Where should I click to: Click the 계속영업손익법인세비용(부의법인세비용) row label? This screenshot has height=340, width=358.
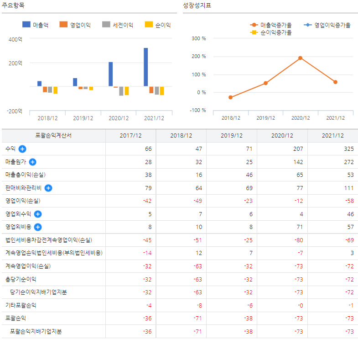(54, 253)
